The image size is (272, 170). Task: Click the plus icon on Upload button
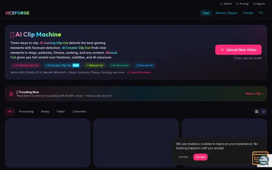point(222,50)
